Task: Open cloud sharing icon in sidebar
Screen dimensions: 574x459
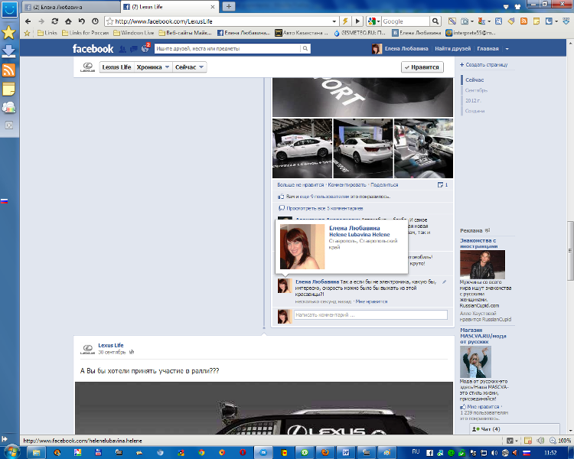Action: (x=8, y=107)
